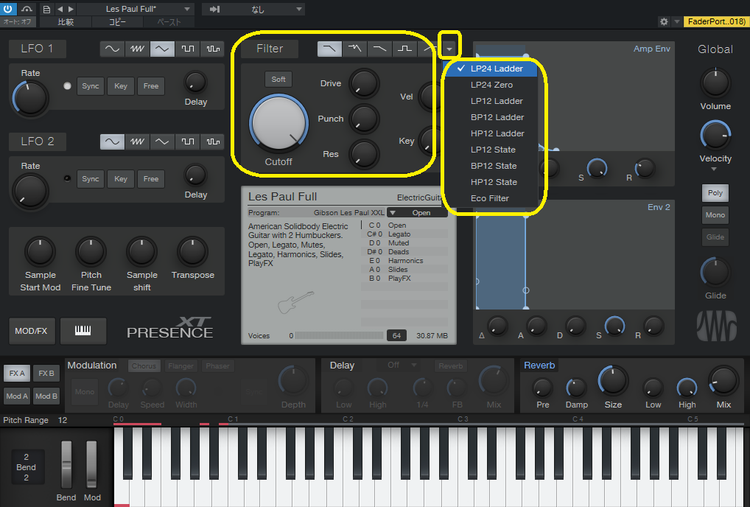Choose LP24 Zero filter type

pyautogui.click(x=491, y=85)
